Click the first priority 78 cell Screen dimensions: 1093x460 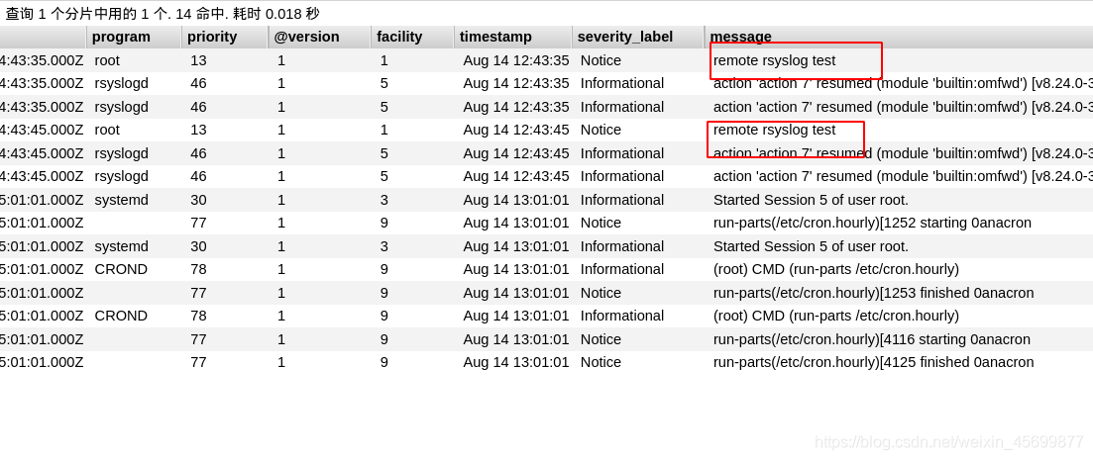198,269
